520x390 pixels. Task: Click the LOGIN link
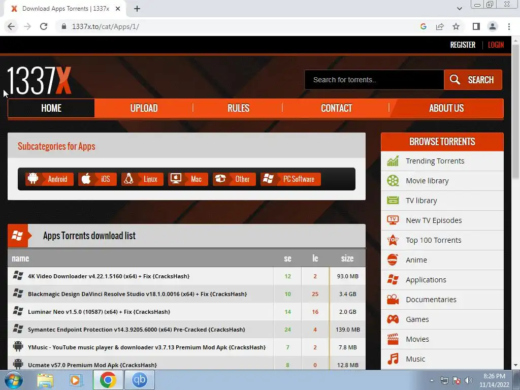tap(496, 45)
